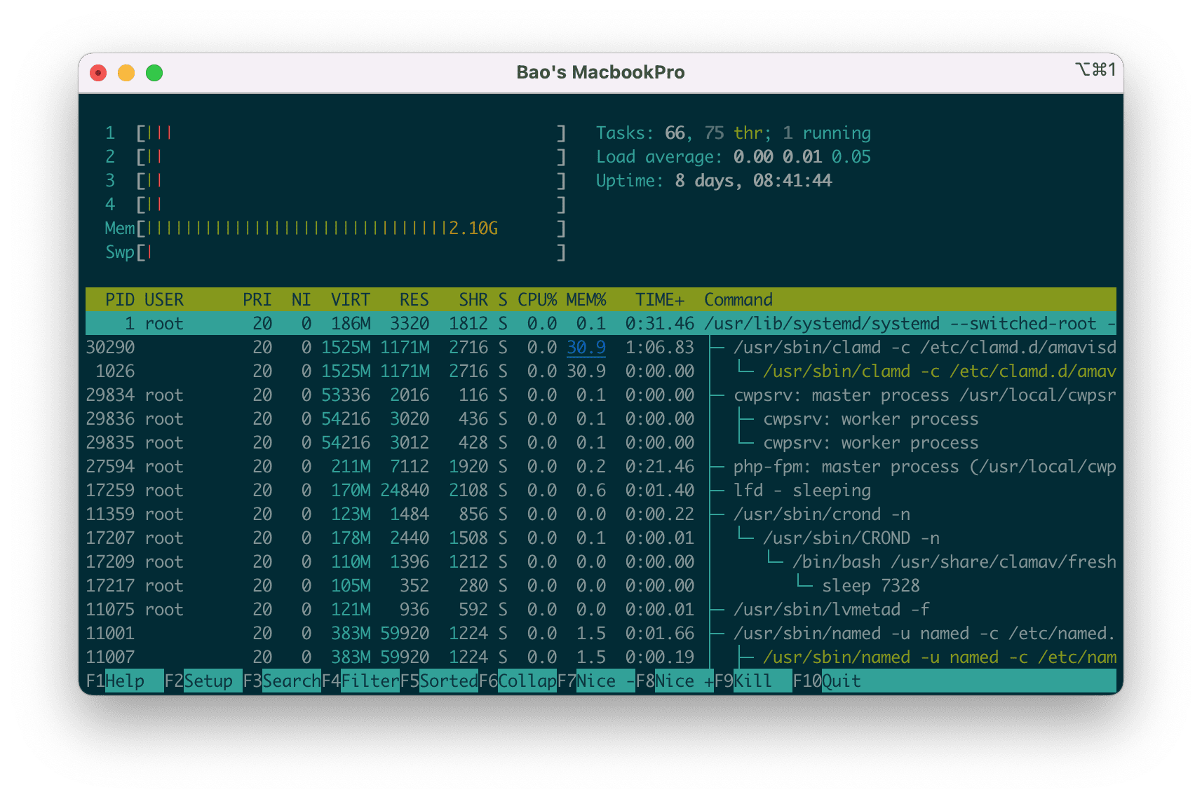This screenshot has width=1202, height=799.
Task: Close the terminal with the red button
Action: (x=98, y=73)
